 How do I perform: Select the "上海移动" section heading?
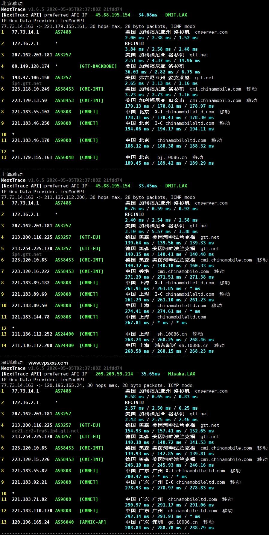point(12,174)
